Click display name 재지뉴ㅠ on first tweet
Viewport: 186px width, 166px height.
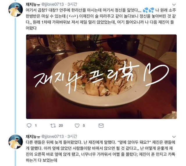click(x=33, y=4)
